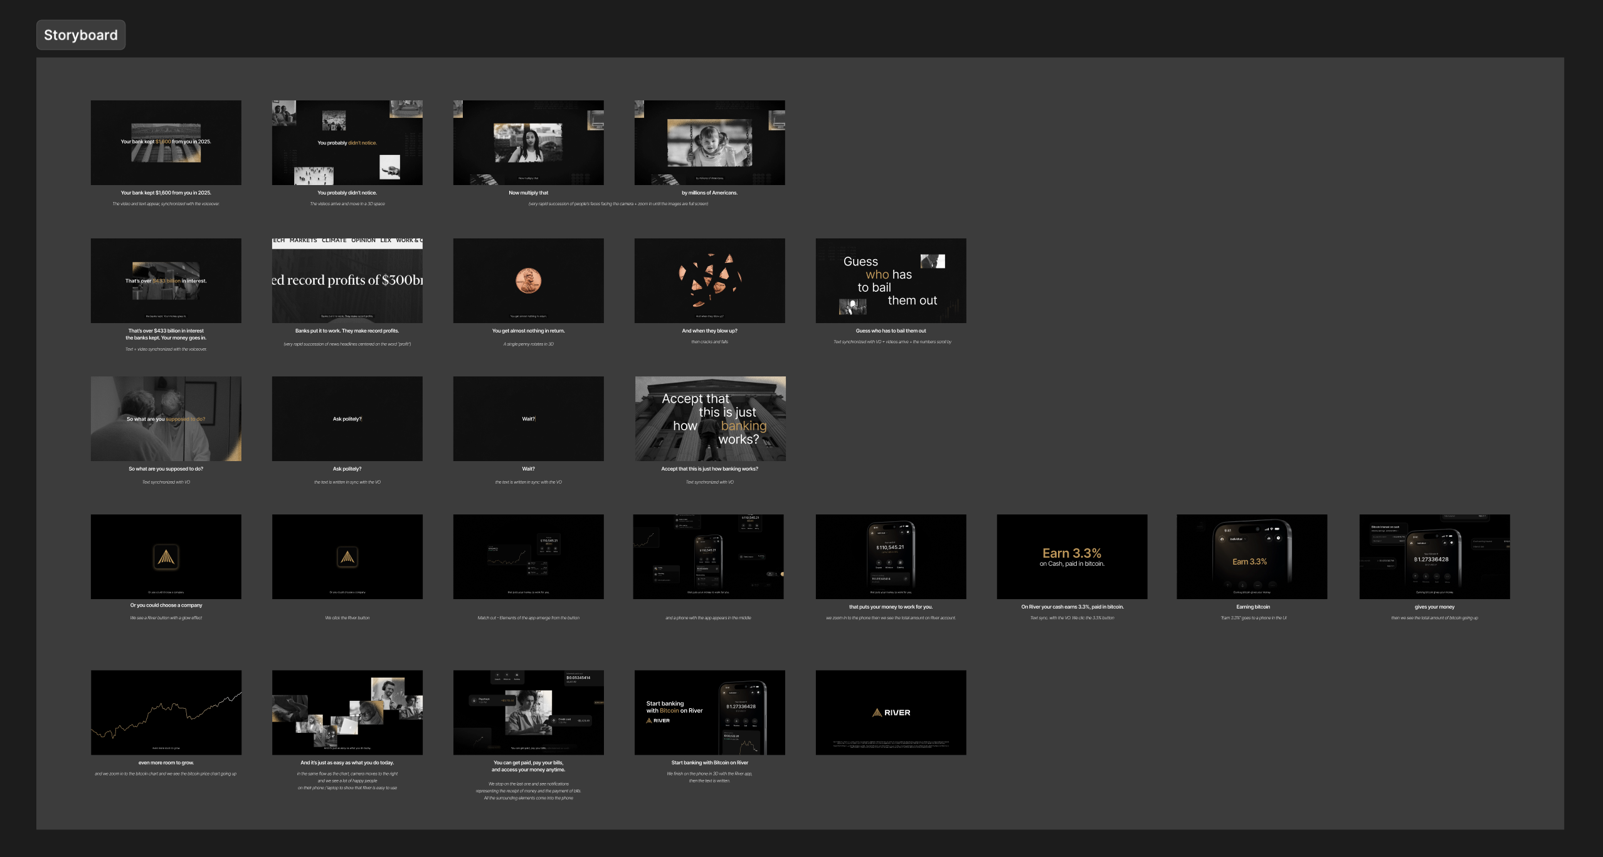Click the 'even more room to grow.' caption below frame
This screenshot has width=1603, height=857.
tap(166, 764)
